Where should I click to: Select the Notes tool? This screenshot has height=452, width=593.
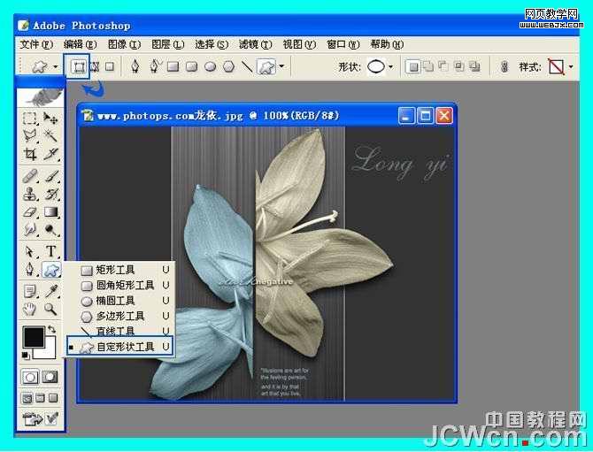click(x=29, y=291)
